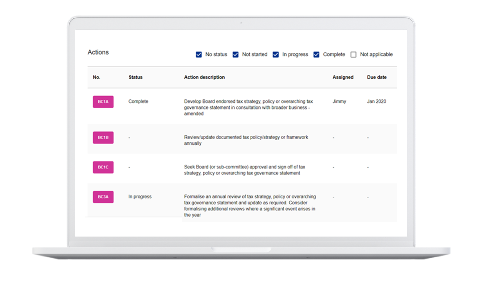Screen dimensions: 483x287
Task: Uncheck the No status filter checkbox
Action: pyautogui.click(x=199, y=55)
